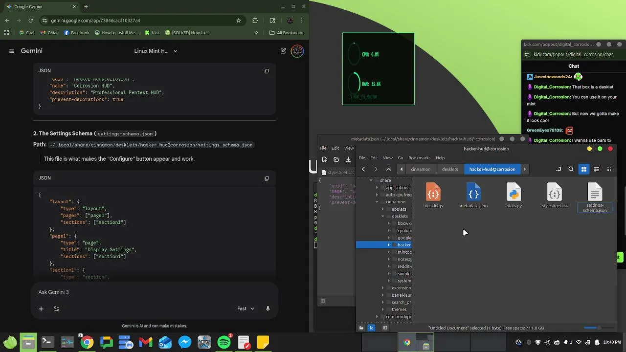Image resolution: width=626 pixels, height=352 pixels.
Task: Select the notes@ folder in tree
Action: (x=404, y=259)
